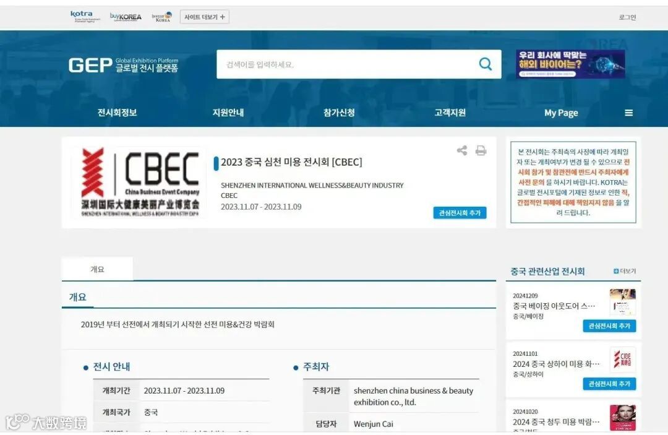Image resolution: width=668 pixels, height=435 pixels.
Task: Click the title 2023 중국 심천 미용 전시회 [CBEC]
Action: [x=291, y=162]
